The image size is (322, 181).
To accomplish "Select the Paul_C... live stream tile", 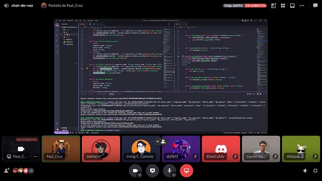I will 21,149.
